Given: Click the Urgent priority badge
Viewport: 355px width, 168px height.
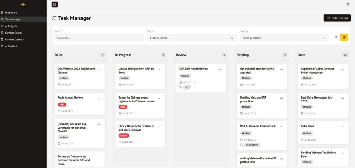Looking at the screenshot, I should [123, 136].
